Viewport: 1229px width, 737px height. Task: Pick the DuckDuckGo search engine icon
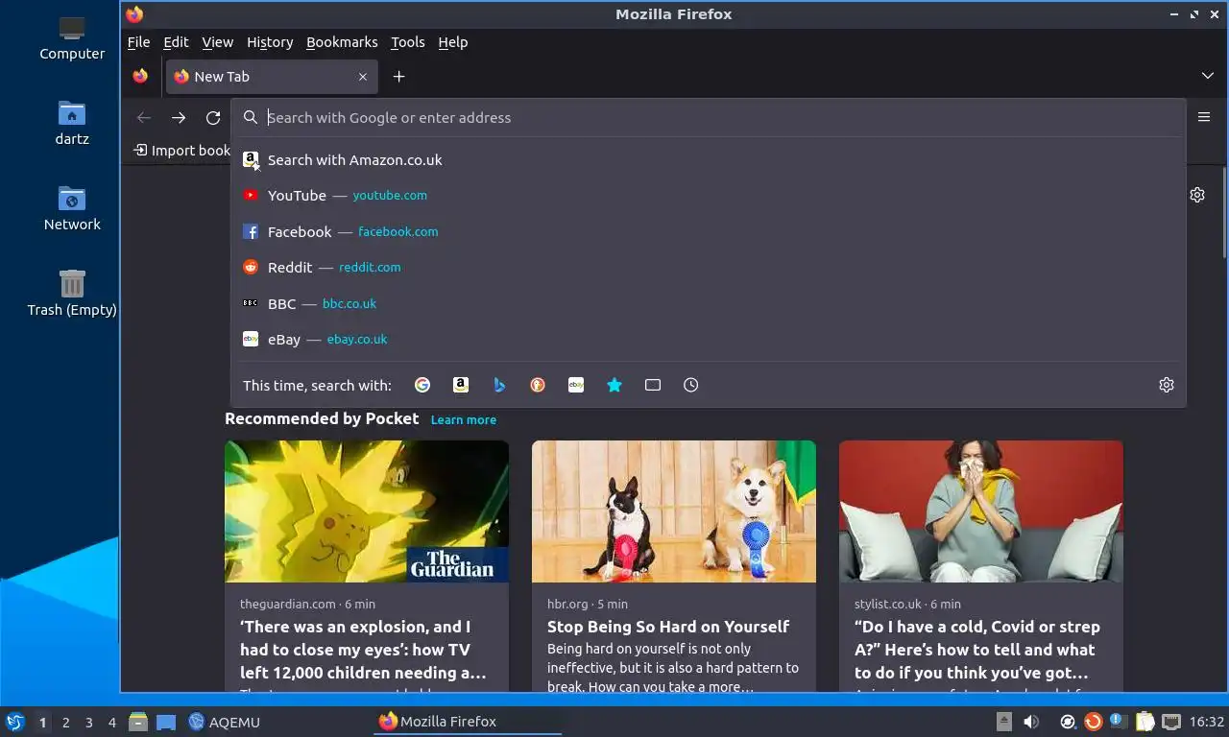[538, 385]
